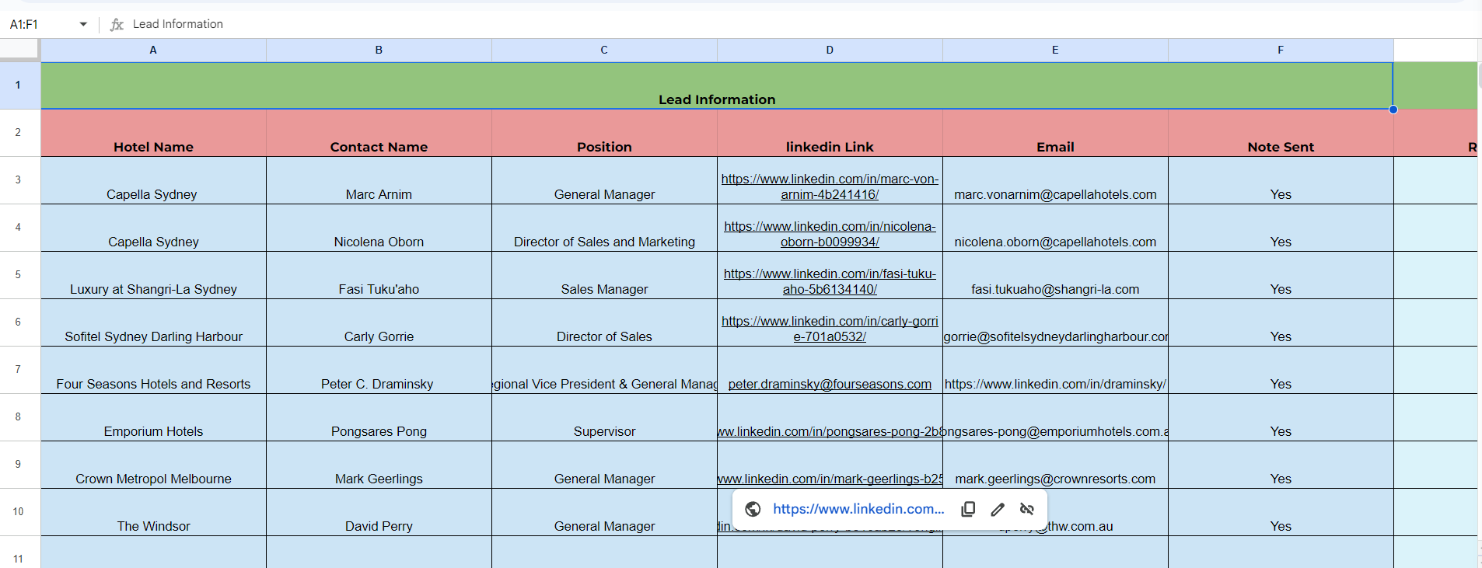The width and height of the screenshot is (1482, 568).
Task: Click the Name box showing A1:F1
Action: [x=40, y=24]
